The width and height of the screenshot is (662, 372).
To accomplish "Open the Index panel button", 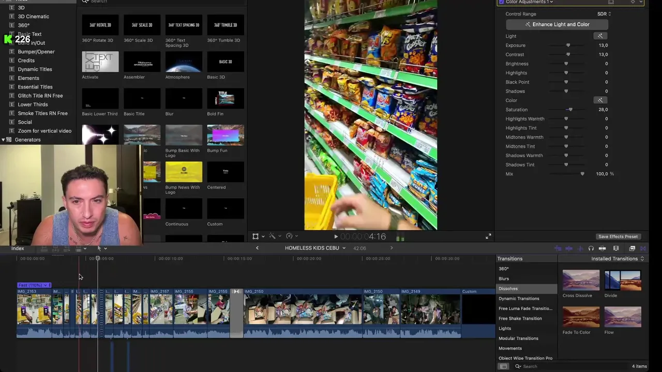I will click(18, 249).
